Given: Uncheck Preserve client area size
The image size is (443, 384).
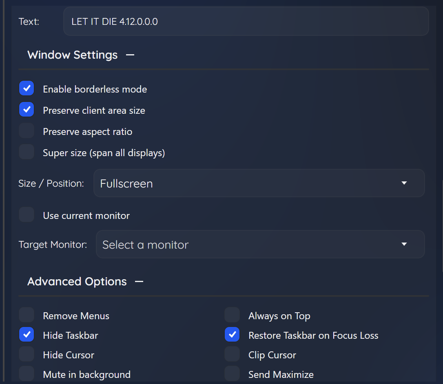Looking at the screenshot, I should (x=27, y=110).
